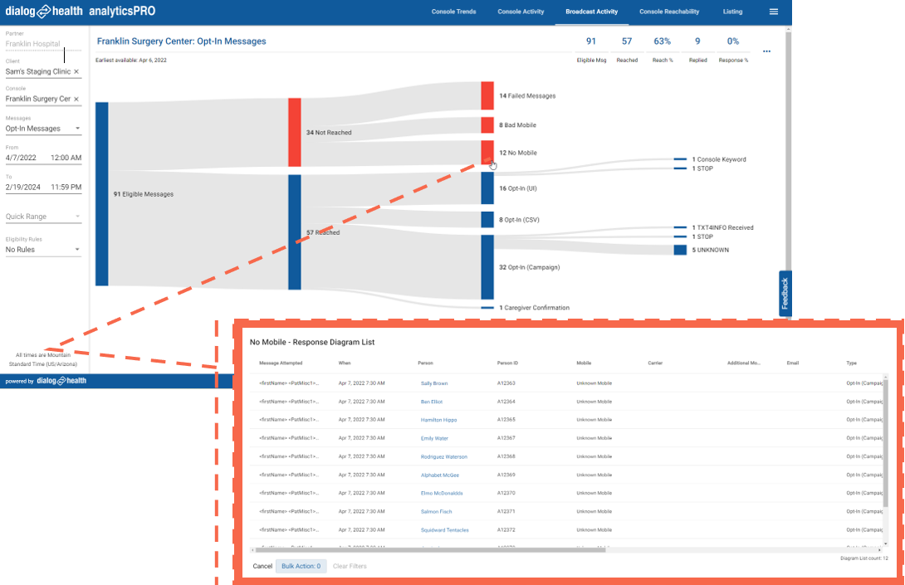Switch to Console Activity tab
Image resolution: width=905 pixels, height=585 pixels.
[521, 12]
